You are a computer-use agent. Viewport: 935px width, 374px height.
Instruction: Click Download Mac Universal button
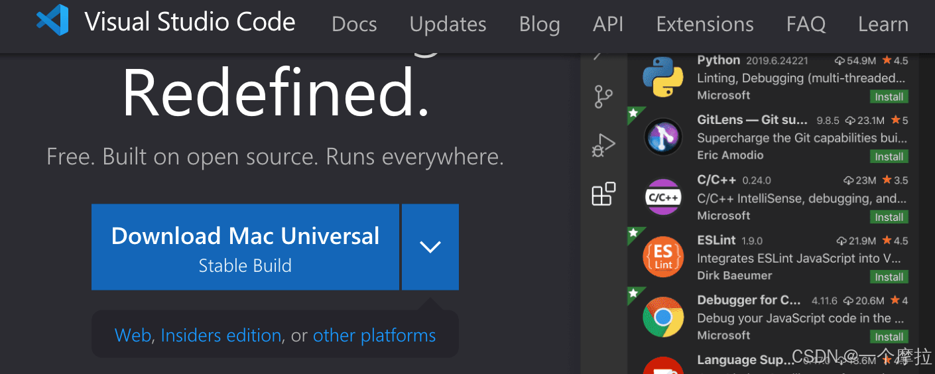point(245,247)
